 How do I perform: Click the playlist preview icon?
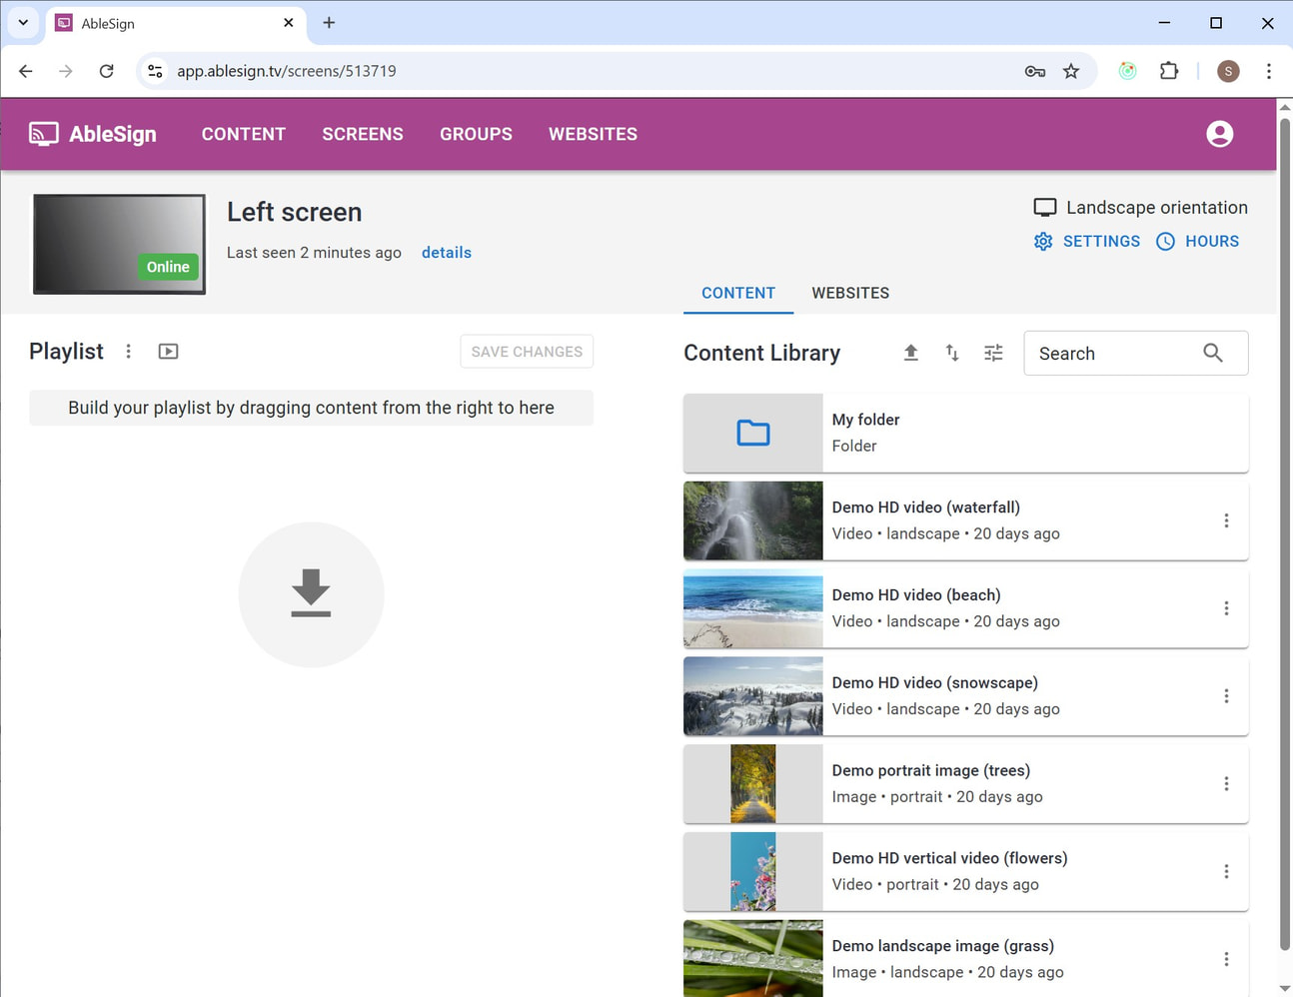coord(167,351)
